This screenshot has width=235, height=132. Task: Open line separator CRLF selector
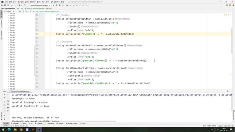pos(209,126)
